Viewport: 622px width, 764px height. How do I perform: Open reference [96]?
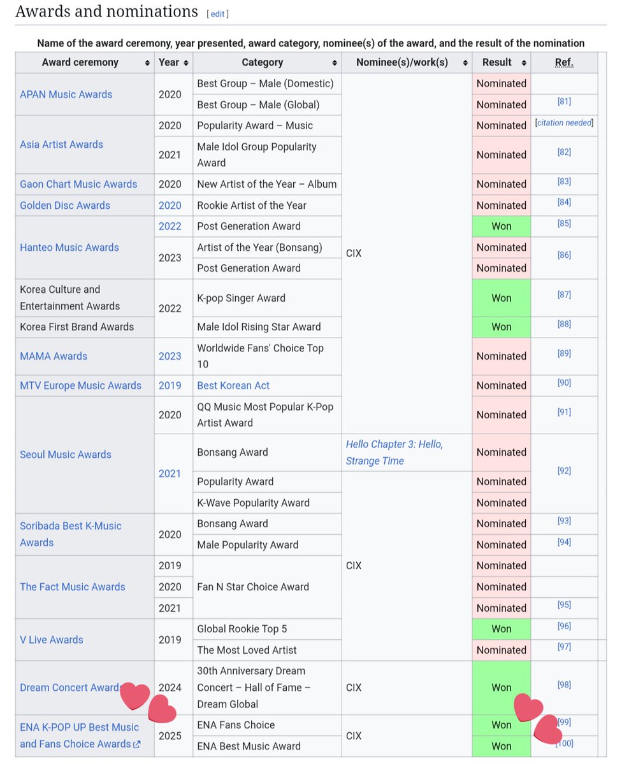[564, 626]
